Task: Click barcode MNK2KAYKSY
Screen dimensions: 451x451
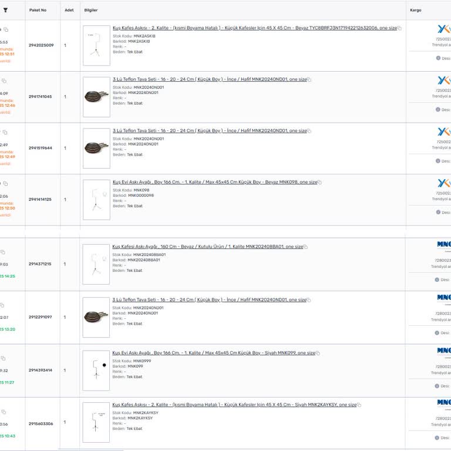Action: pyautogui.click(x=140, y=418)
